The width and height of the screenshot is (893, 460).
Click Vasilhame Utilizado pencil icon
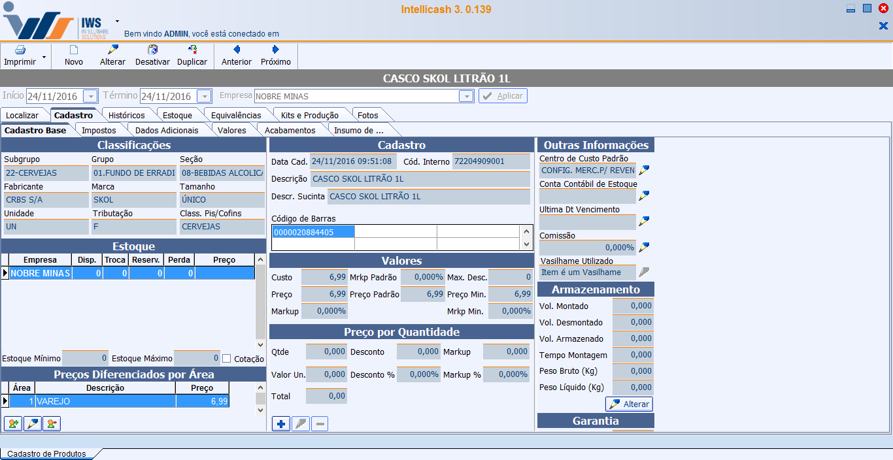point(644,272)
